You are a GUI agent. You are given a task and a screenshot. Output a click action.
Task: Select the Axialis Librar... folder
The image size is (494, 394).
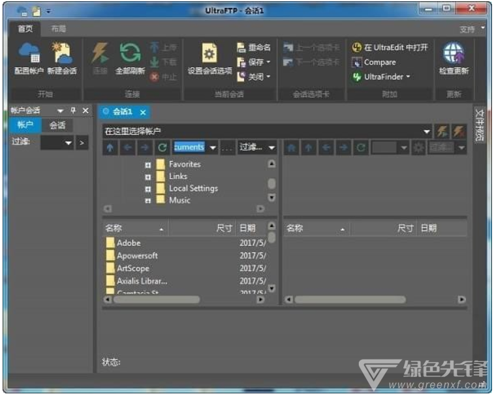tap(142, 281)
